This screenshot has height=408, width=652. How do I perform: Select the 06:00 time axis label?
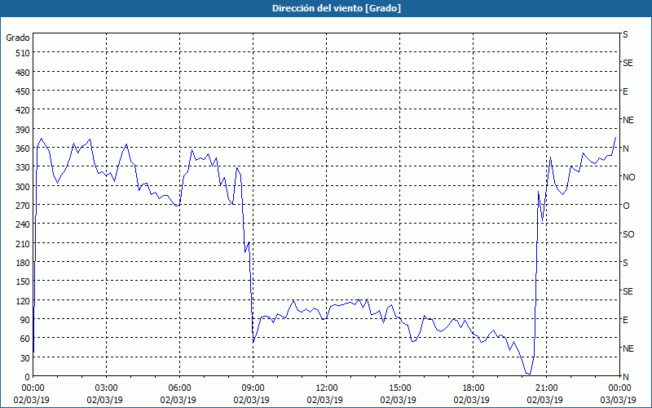click(179, 388)
